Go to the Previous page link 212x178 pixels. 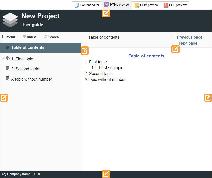click(187, 37)
